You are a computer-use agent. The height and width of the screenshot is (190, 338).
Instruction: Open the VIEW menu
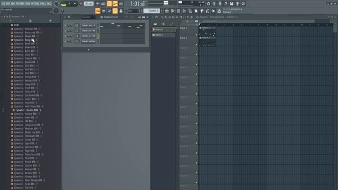[x=28, y=4]
